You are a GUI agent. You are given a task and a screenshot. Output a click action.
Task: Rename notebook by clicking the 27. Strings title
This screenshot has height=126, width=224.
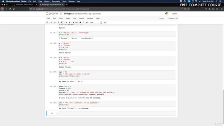65,14
